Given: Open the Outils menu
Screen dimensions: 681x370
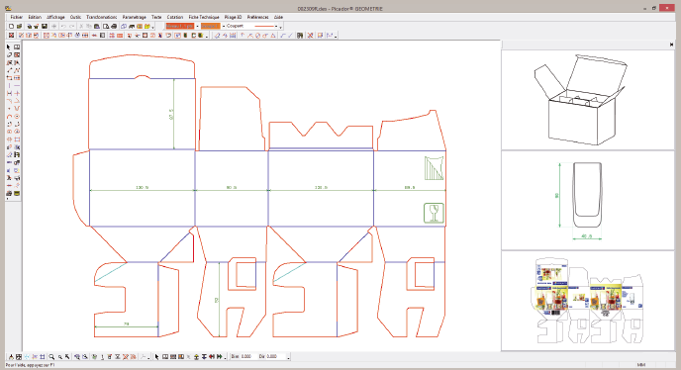Looking at the screenshot, I should [75, 17].
